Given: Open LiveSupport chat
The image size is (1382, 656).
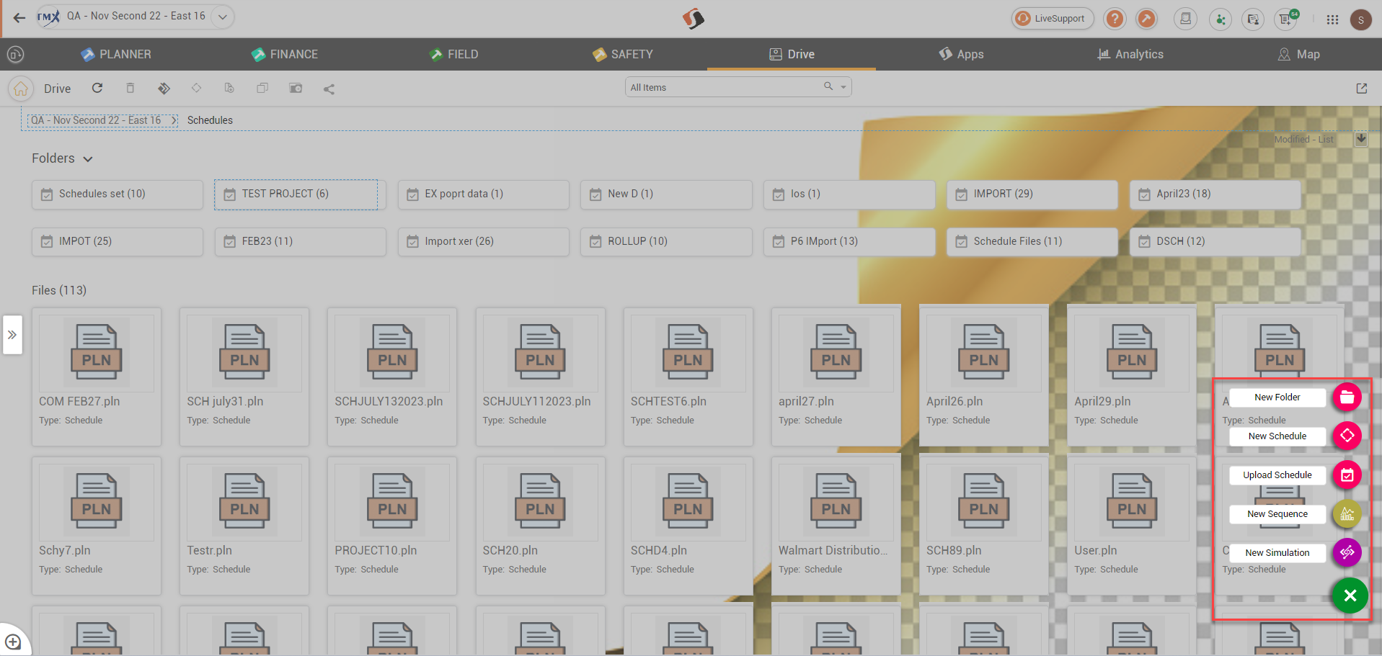Looking at the screenshot, I should pos(1052,19).
